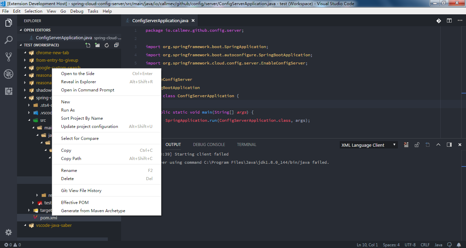466x248 pixels.
Task: Maximize the panel with the chevron up
Action: click(x=438, y=145)
